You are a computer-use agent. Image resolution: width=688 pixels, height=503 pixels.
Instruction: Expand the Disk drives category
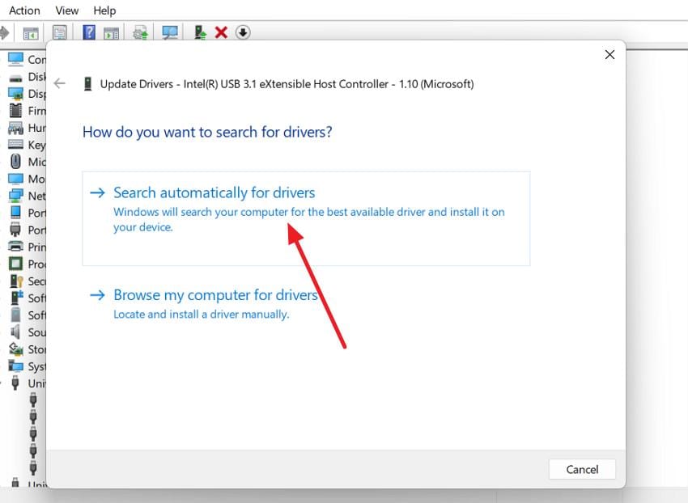click(16, 76)
